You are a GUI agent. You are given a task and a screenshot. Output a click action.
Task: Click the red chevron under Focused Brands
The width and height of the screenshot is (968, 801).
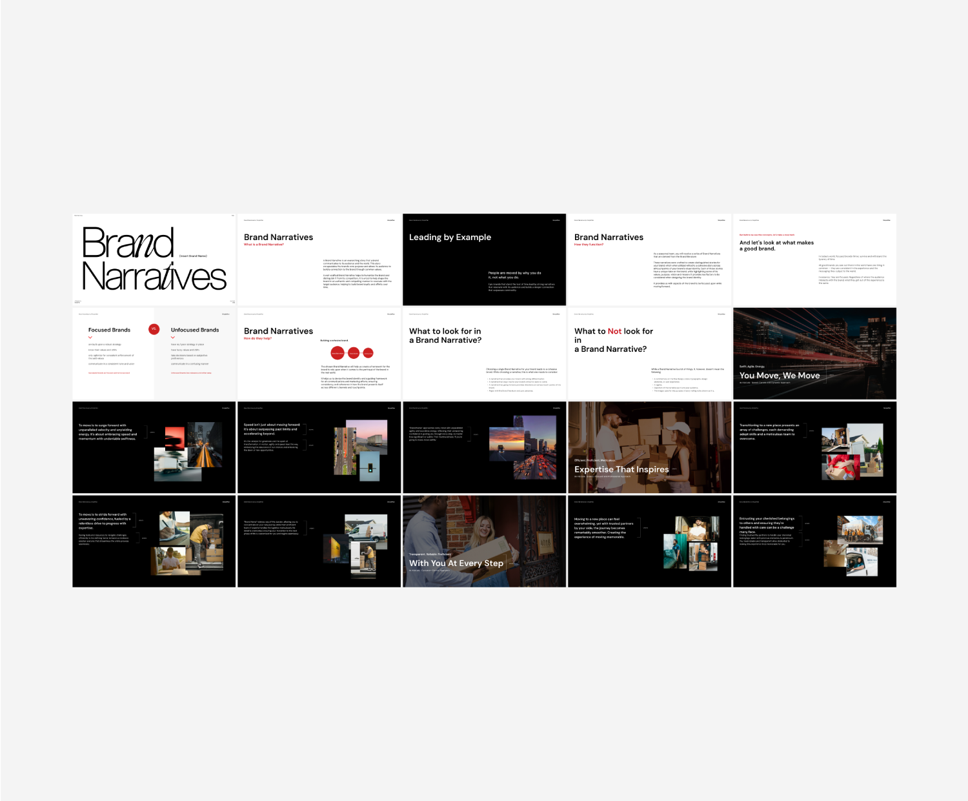point(90,338)
